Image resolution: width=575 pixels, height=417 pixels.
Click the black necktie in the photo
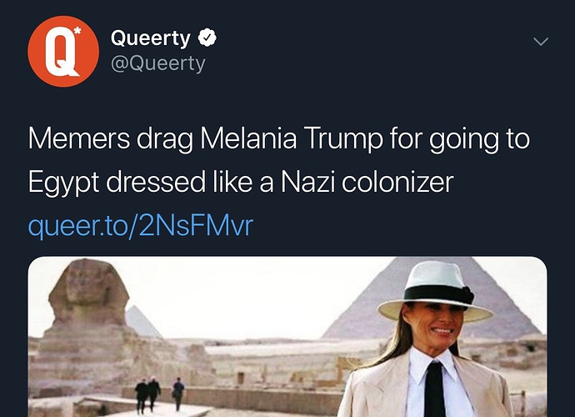(x=435, y=389)
